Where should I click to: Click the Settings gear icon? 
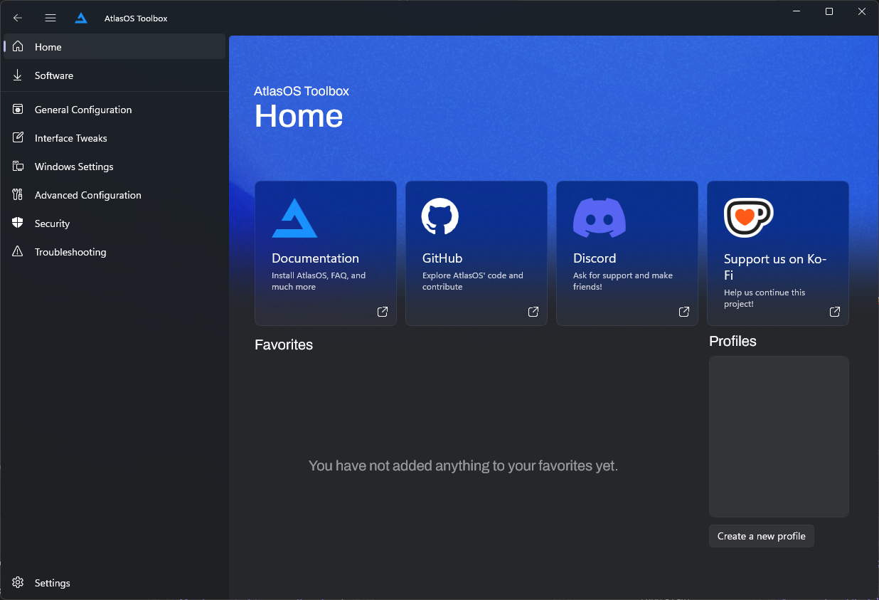tap(18, 583)
